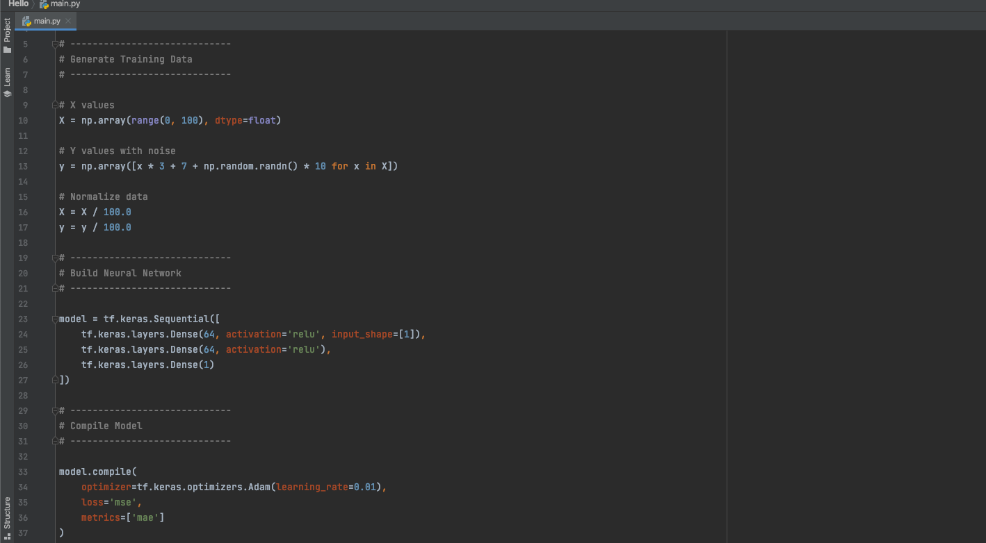
Task: Click the 'Compile Model' comment
Action: 101,426
